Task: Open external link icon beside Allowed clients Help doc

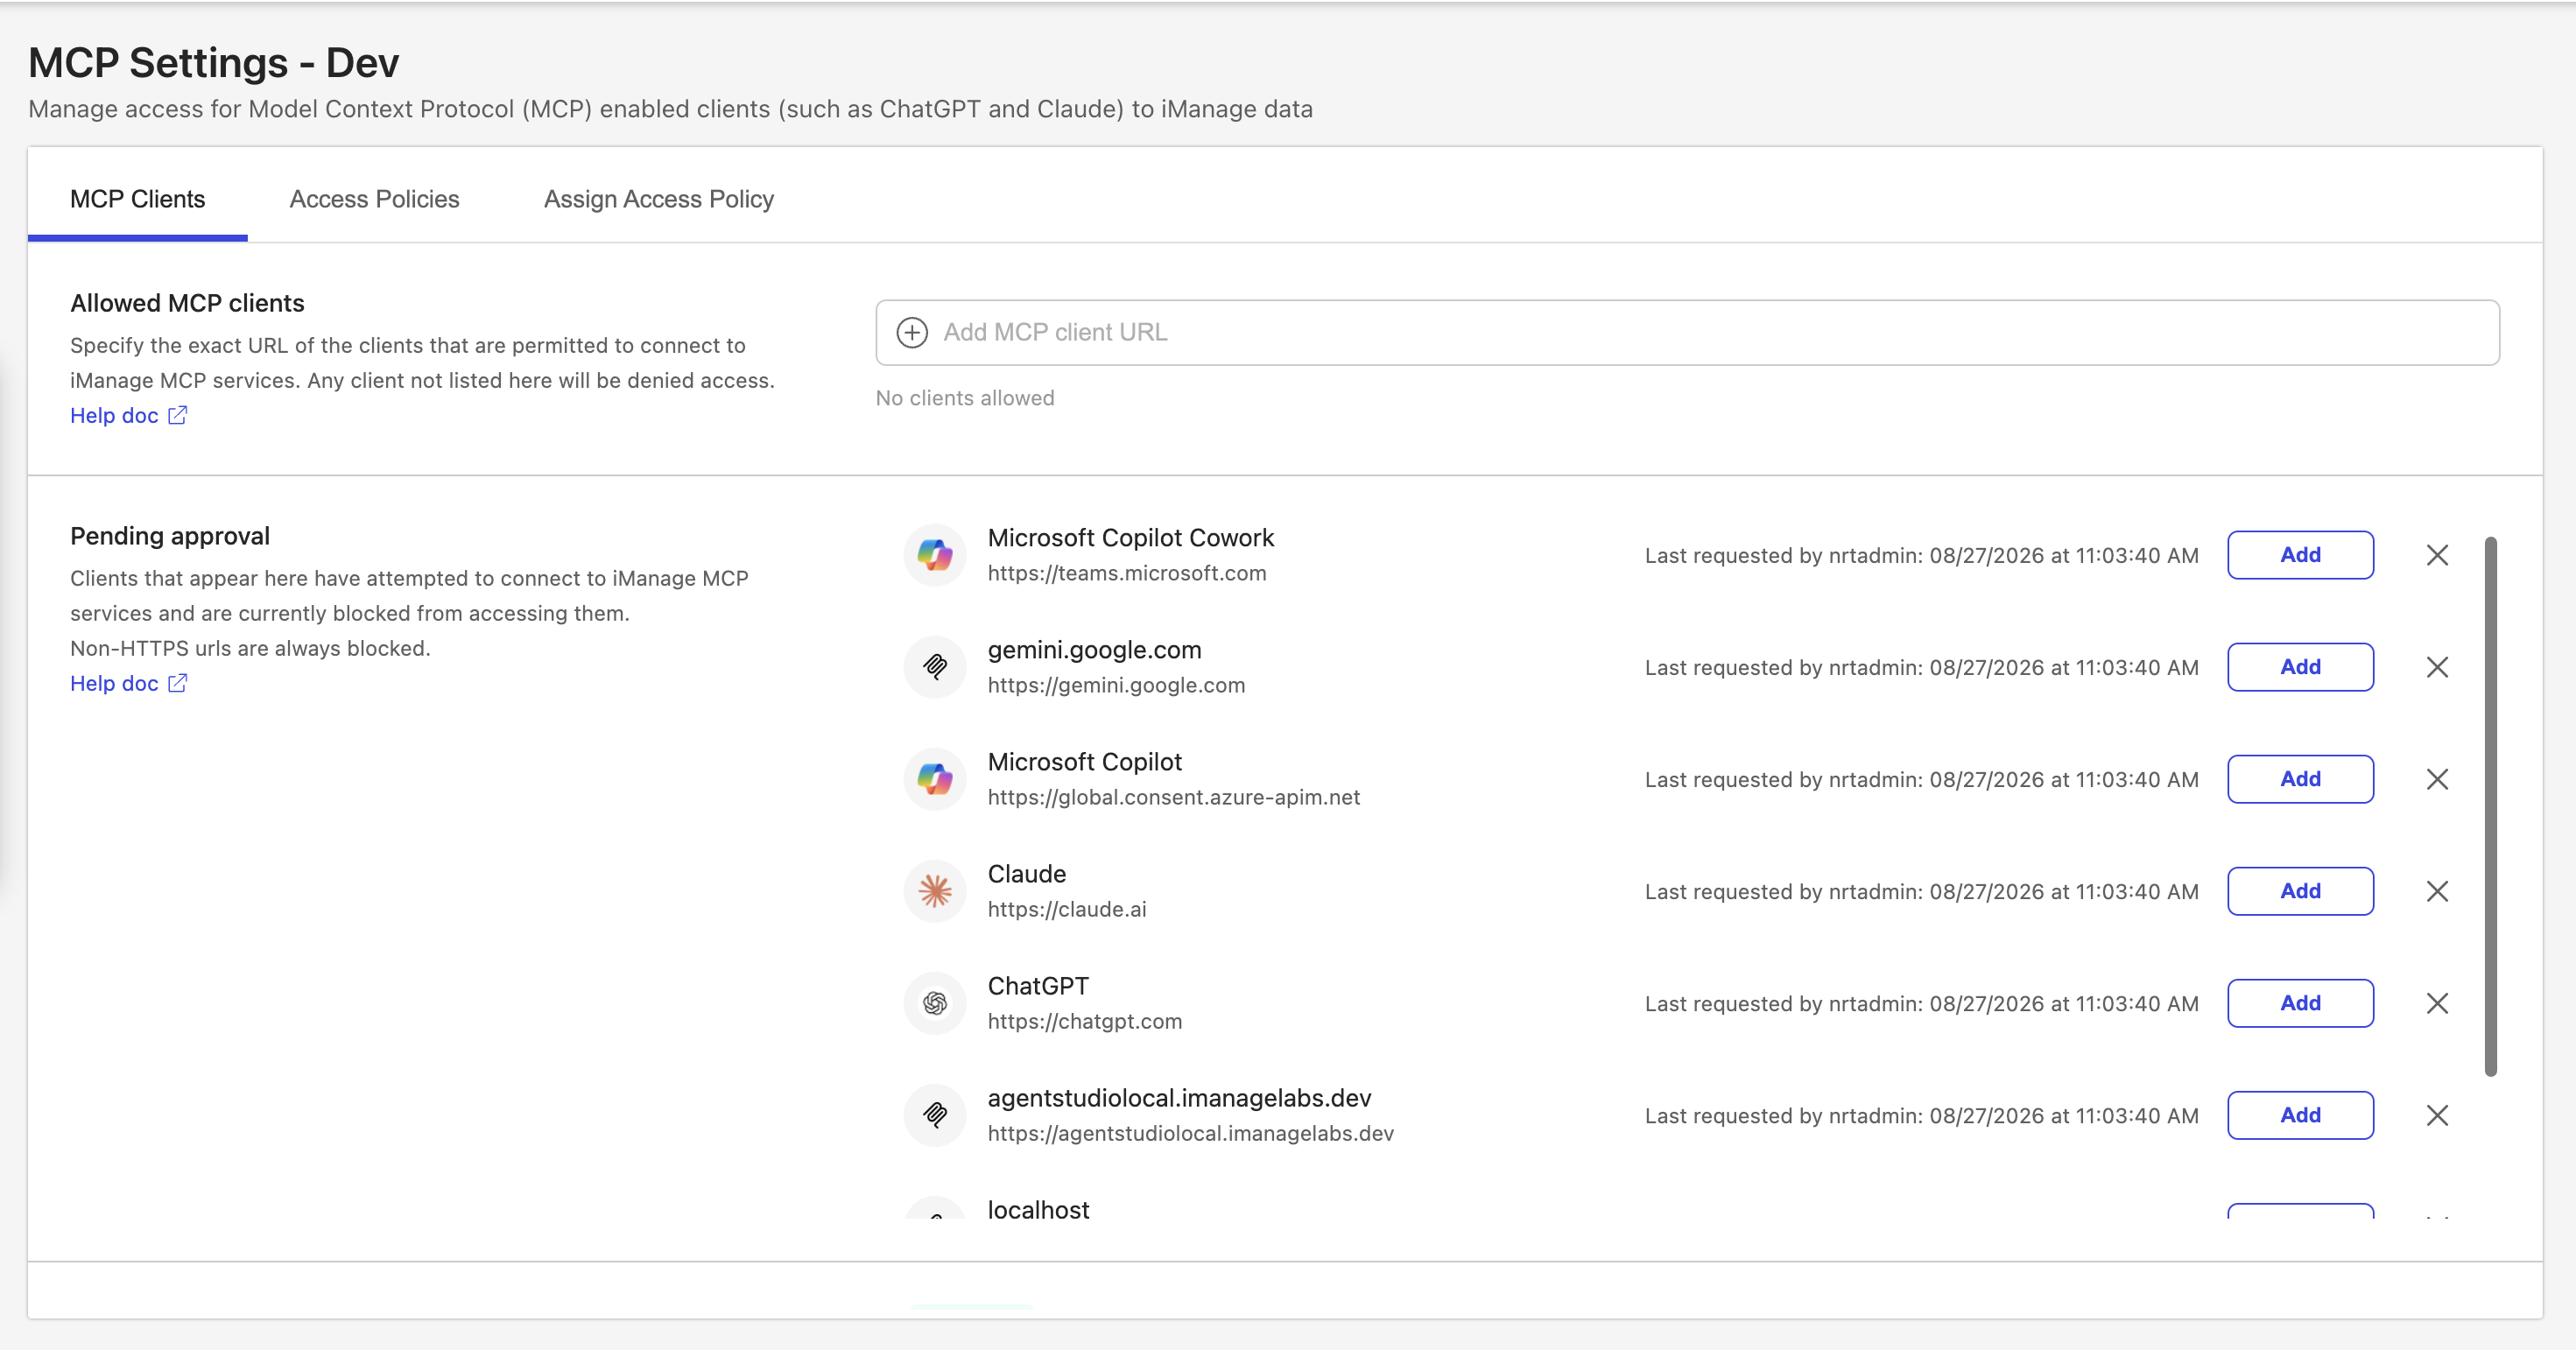Action: 178,415
